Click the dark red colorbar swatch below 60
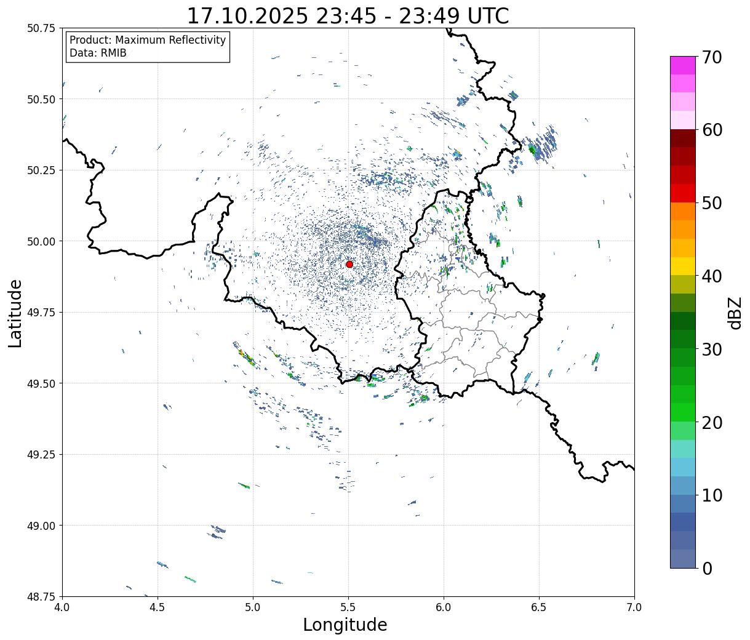 683,138
